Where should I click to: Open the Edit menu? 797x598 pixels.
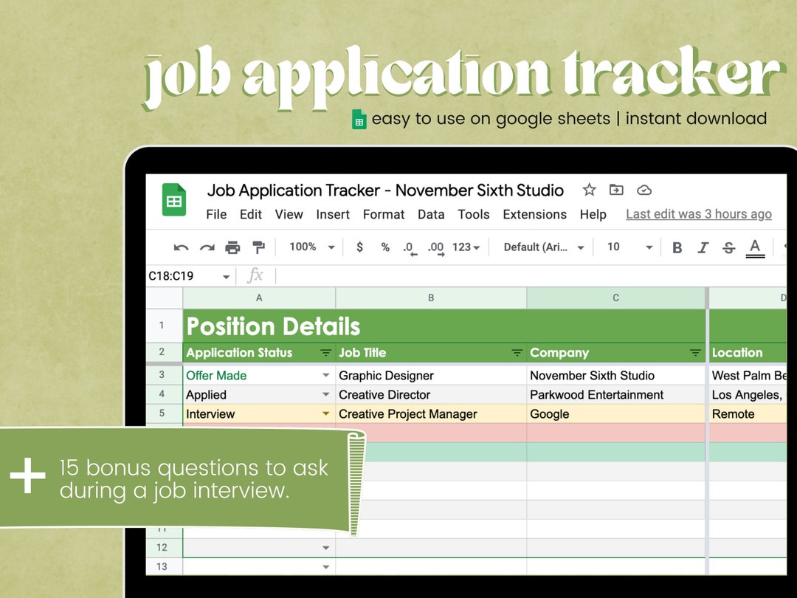tap(251, 215)
